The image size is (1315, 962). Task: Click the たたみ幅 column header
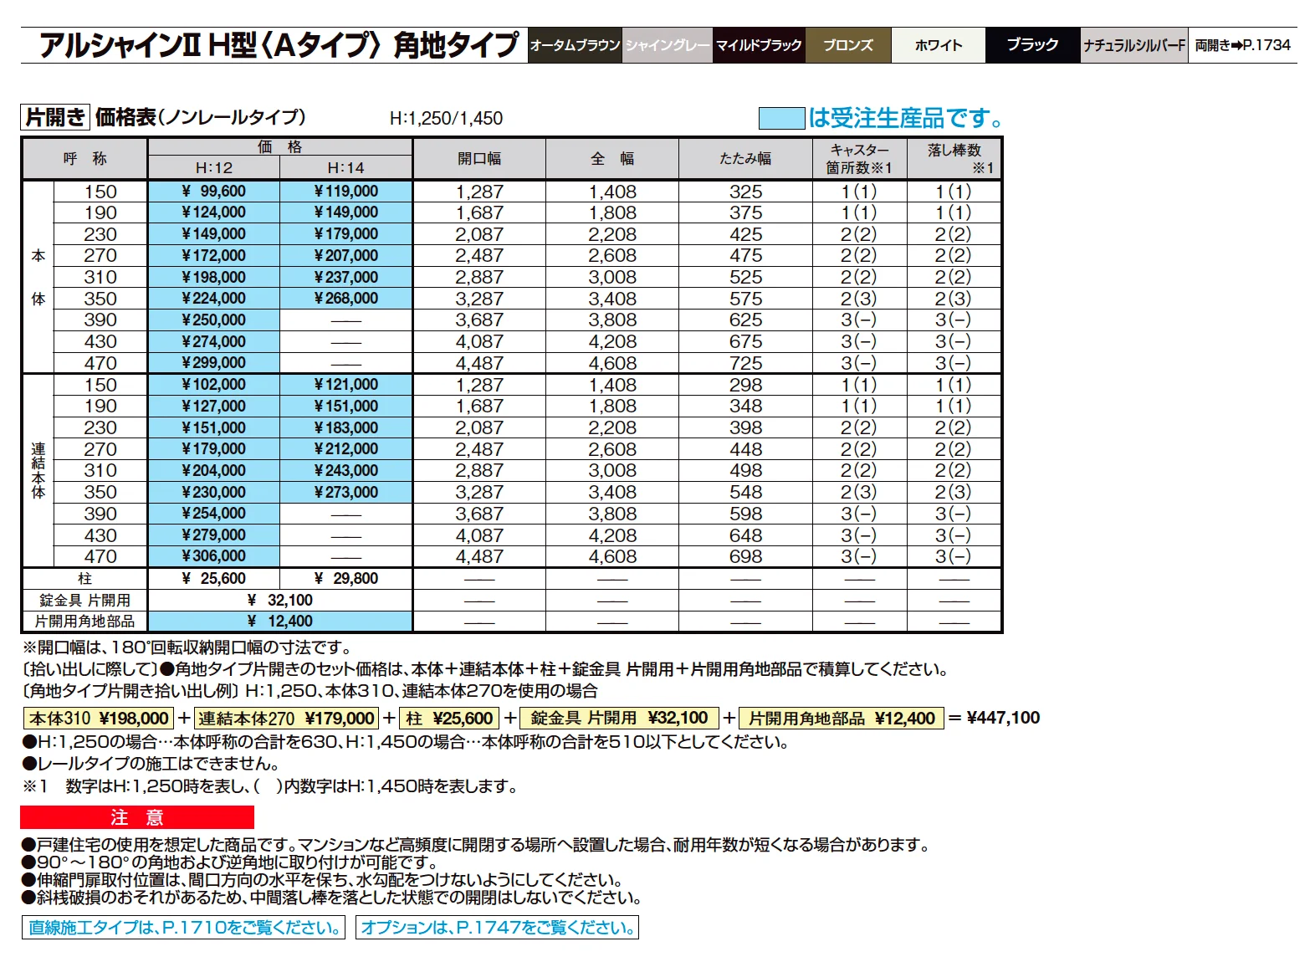pyautogui.click(x=745, y=158)
